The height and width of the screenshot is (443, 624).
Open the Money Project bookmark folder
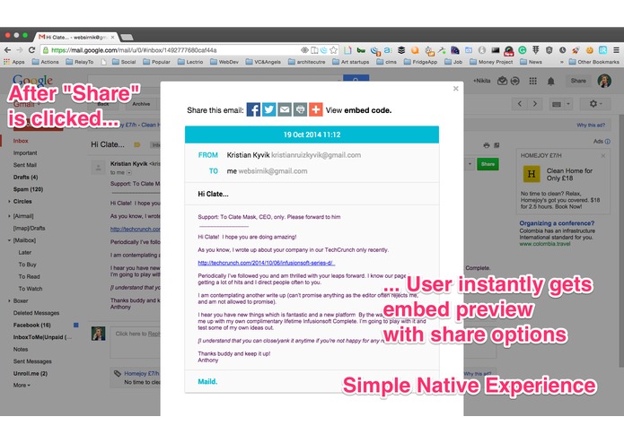(x=491, y=62)
